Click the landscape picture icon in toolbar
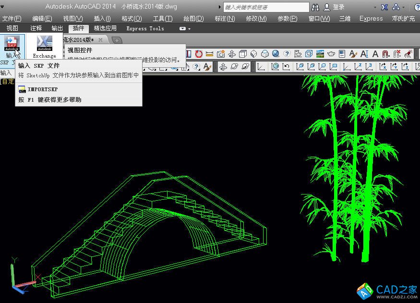 click(320, 54)
